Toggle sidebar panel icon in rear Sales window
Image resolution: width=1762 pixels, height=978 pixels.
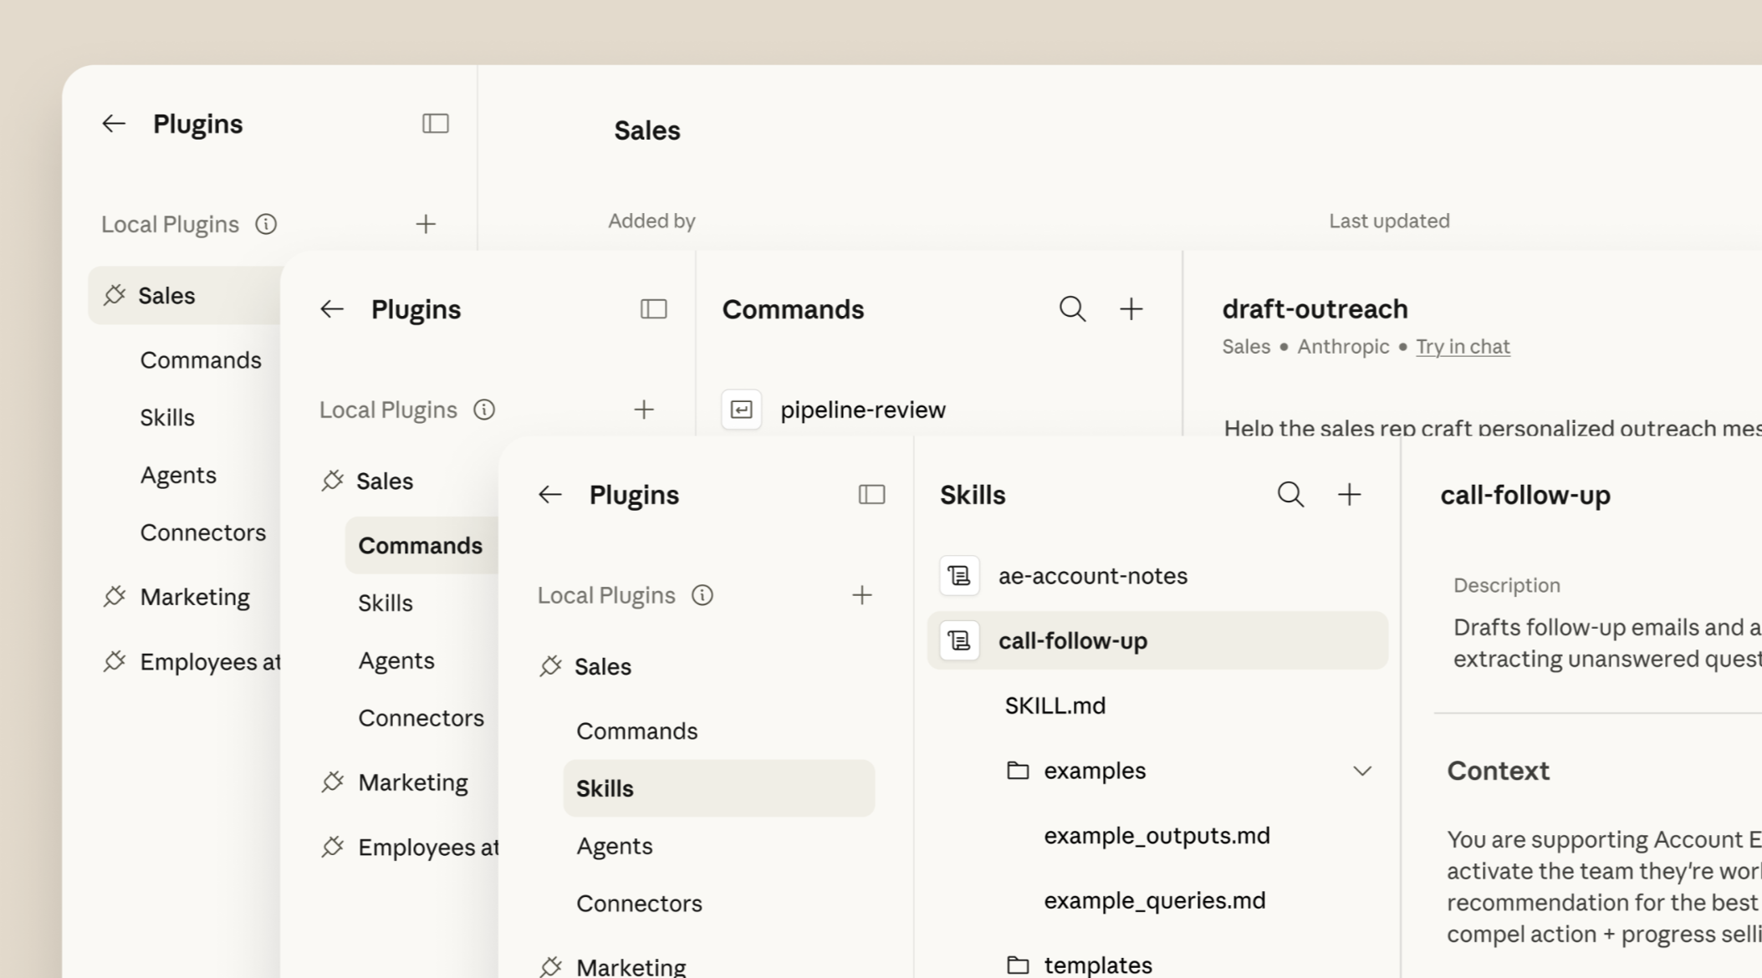point(435,124)
